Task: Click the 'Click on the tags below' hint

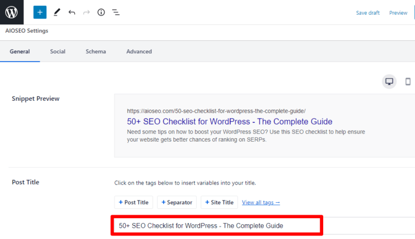Action: coord(185,183)
